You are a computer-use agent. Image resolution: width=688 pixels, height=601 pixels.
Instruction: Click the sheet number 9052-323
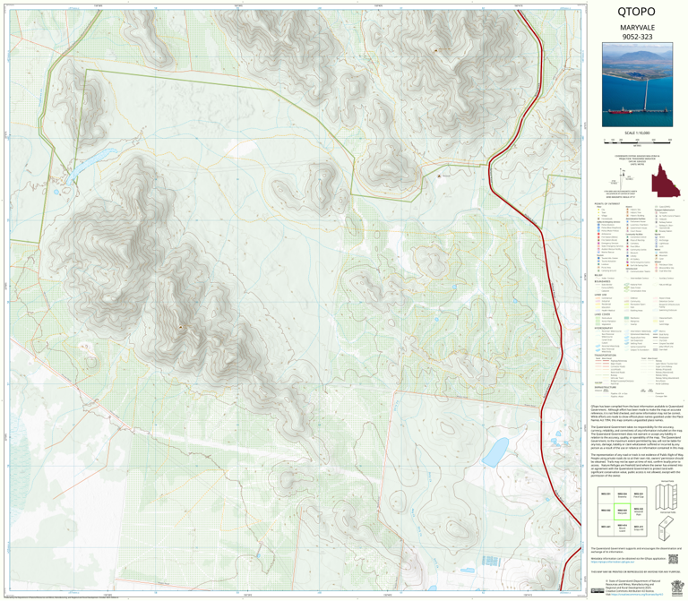tap(637, 37)
